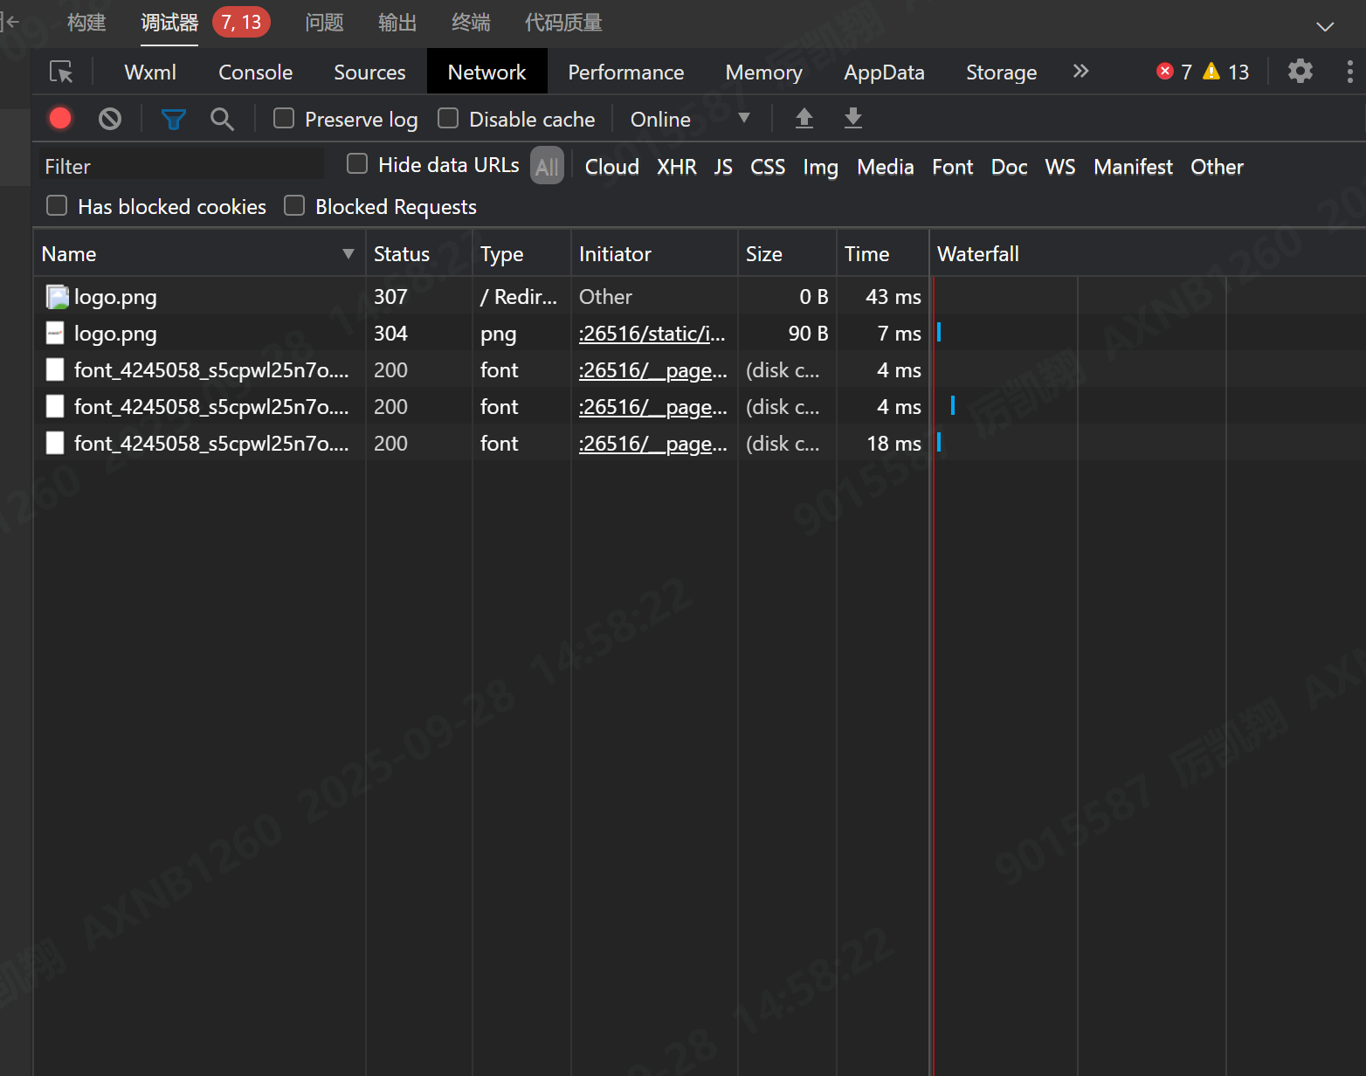Check Has blocked cookies

click(x=57, y=205)
